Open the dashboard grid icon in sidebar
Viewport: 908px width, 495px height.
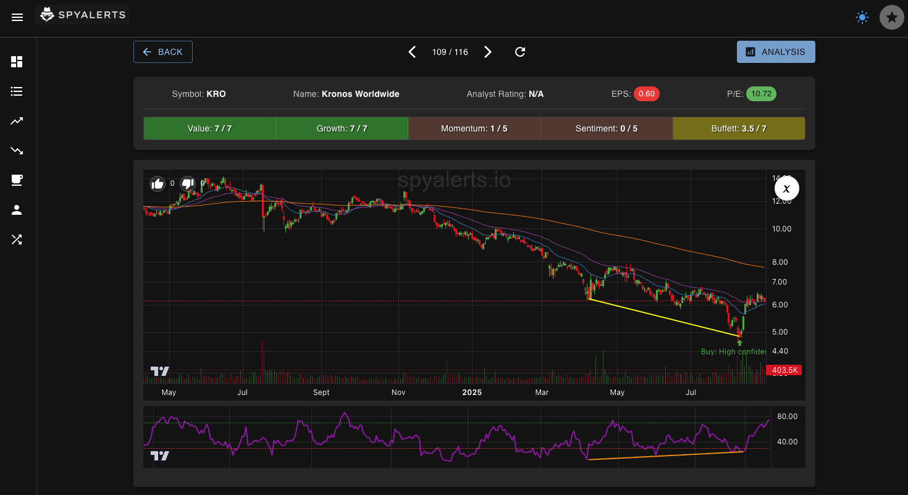coord(17,62)
